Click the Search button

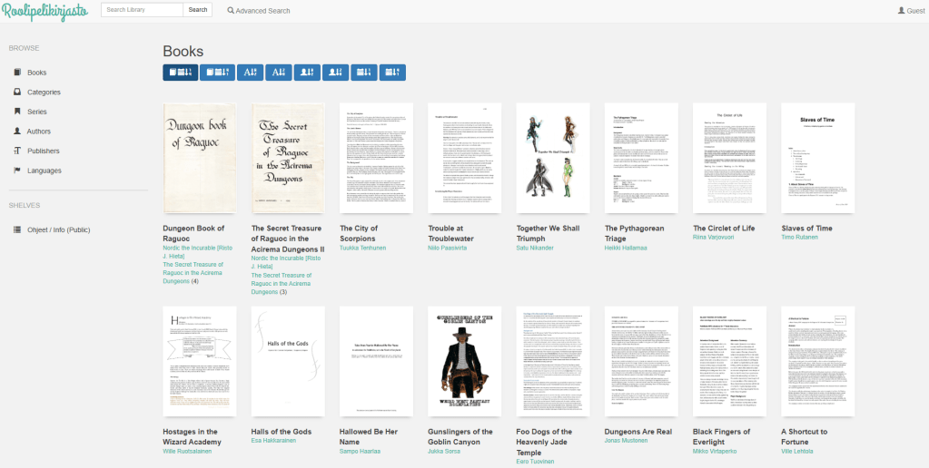[197, 10]
